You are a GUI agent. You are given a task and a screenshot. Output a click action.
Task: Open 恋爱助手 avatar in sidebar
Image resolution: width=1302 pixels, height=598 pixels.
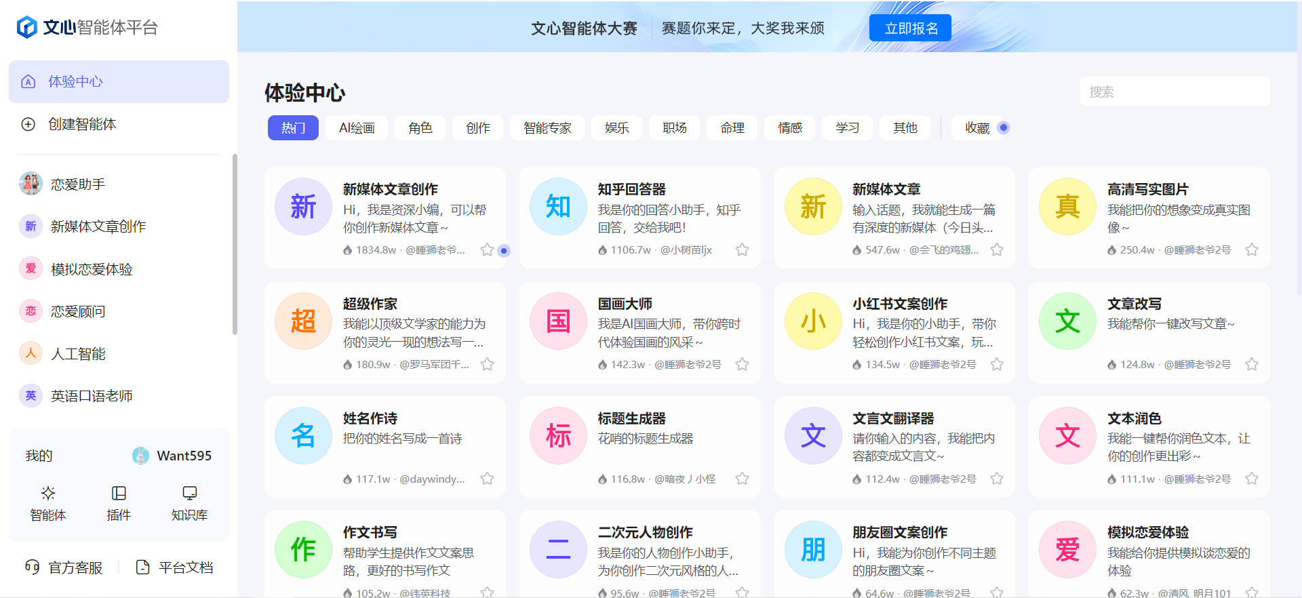click(x=31, y=184)
